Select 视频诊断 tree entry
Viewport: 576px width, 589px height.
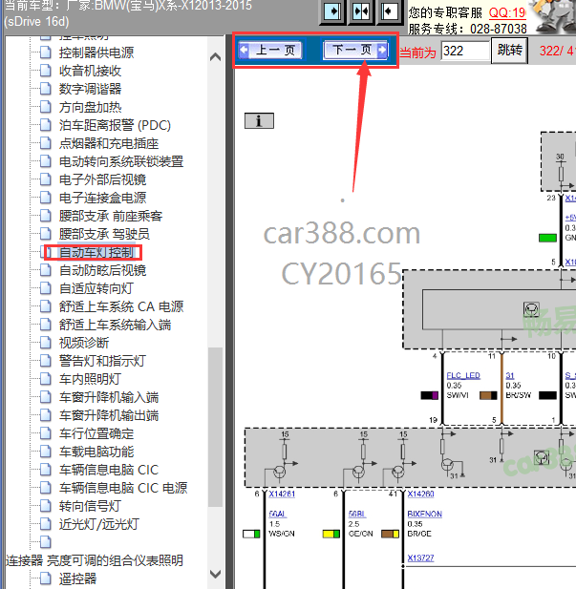pos(84,343)
